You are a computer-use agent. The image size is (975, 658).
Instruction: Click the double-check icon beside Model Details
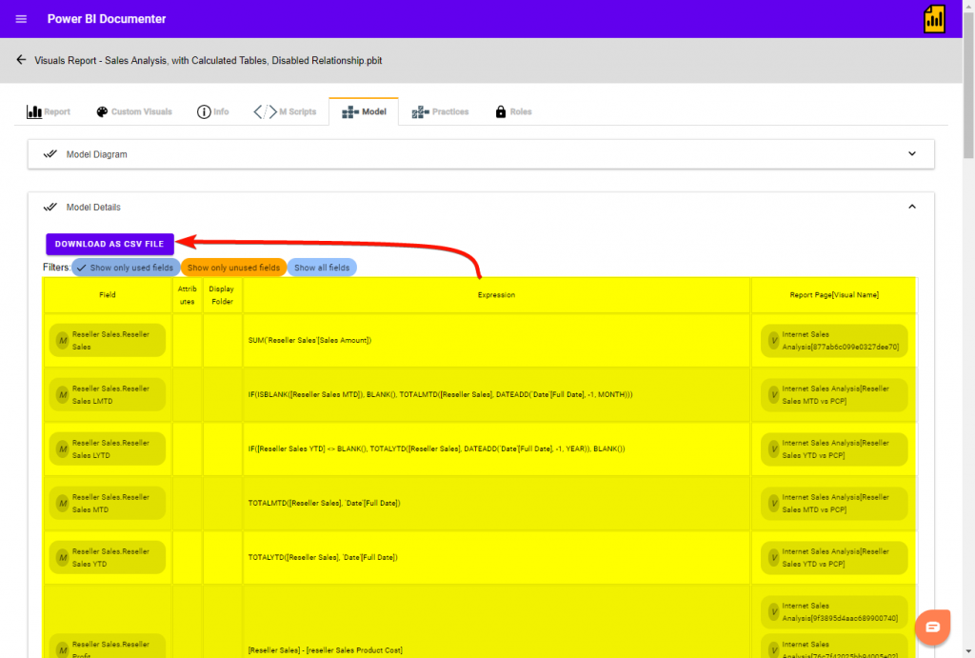50,207
